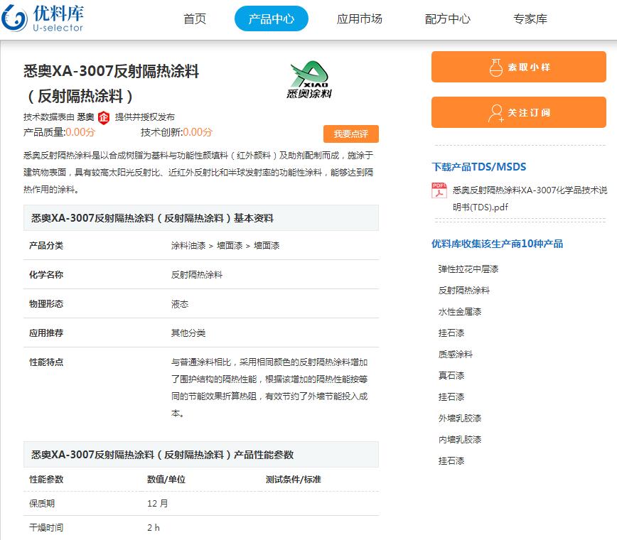Viewport: 617px width, 540px height.
Task: Open the 真石漆 product link
Action: pyautogui.click(x=451, y=376)
